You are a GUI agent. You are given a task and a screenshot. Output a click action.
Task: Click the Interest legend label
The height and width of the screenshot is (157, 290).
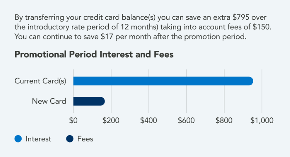pos(38,139)
